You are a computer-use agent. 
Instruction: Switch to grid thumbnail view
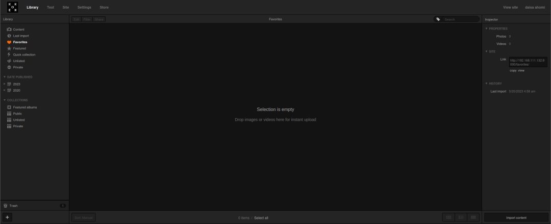[x=448, y=217]
